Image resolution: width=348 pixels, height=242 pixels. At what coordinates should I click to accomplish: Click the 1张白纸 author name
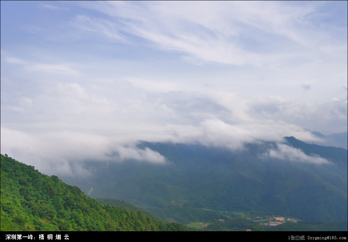297,238
